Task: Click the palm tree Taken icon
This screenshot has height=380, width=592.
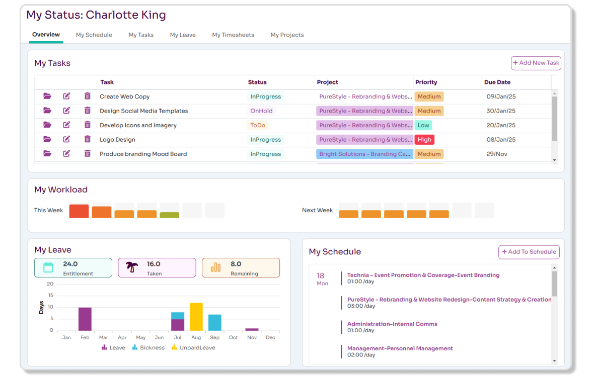Action: pos(132,267)
